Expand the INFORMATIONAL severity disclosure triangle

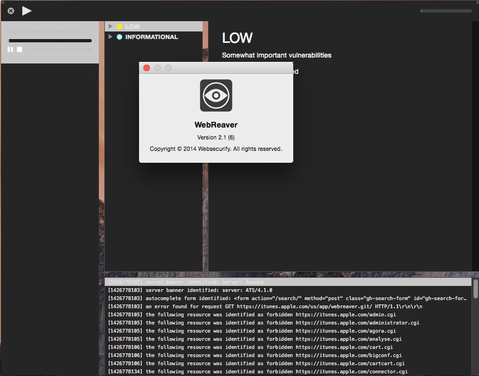[x=111, y=37]
